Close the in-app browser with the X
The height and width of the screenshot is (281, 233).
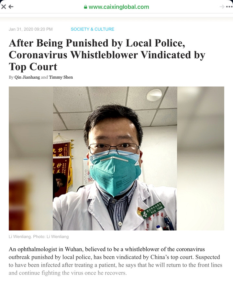(4, 7)
